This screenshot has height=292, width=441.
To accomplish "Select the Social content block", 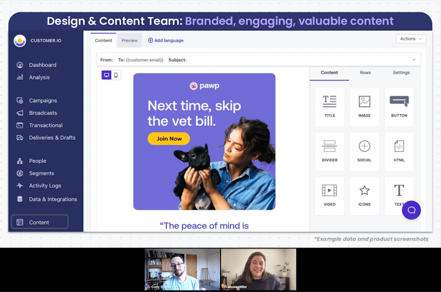I will 364,151.
